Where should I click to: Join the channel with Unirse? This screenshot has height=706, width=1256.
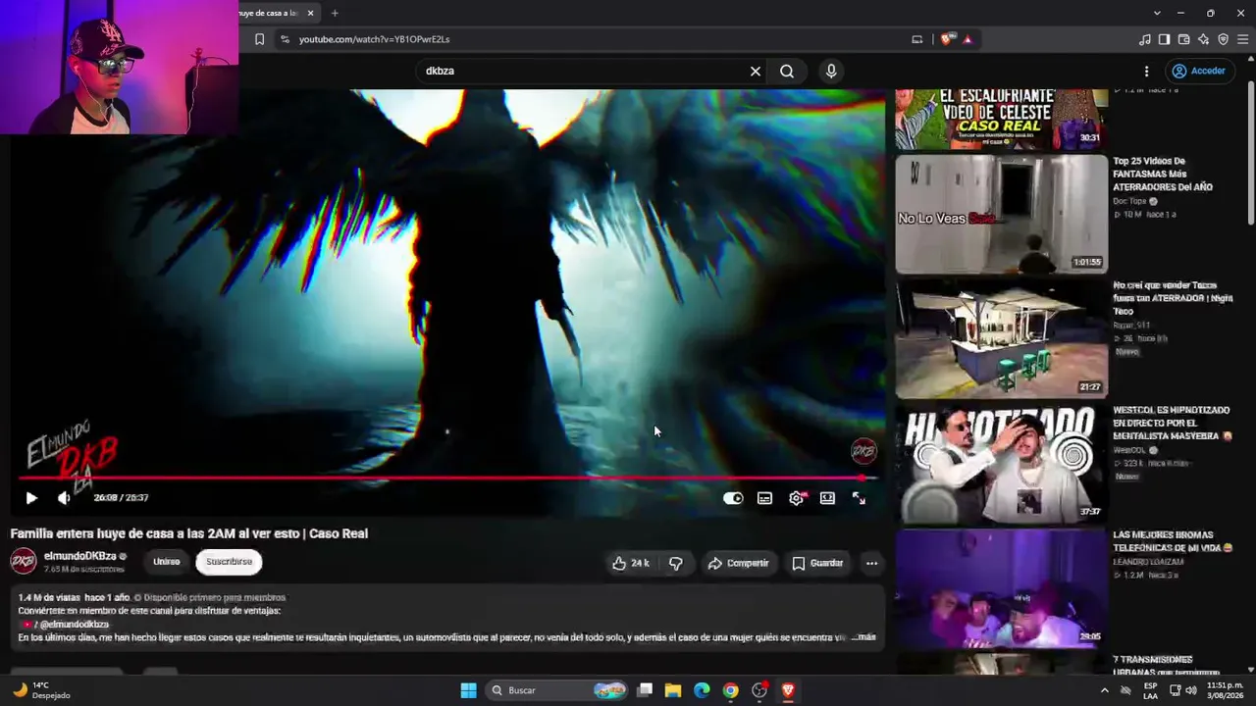167,562
